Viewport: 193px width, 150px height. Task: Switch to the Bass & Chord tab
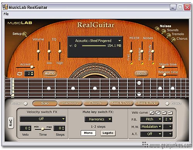pyautogui.click(x=121, y=103)
